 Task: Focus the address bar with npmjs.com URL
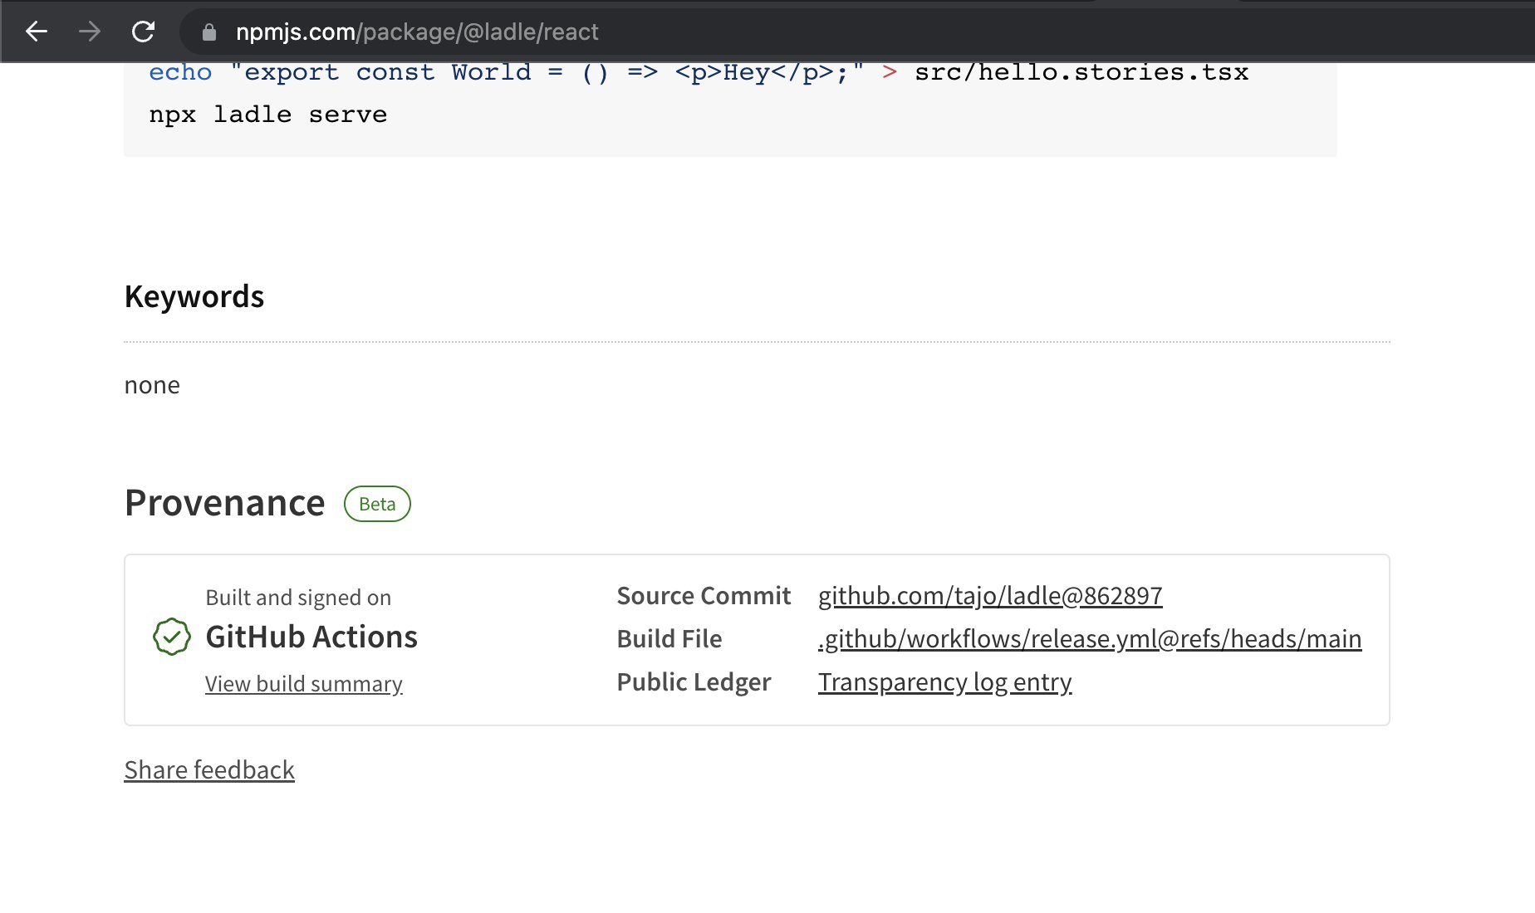coord(856,32)
